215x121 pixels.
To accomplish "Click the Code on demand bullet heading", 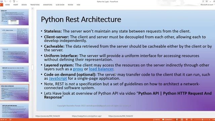I will click(70, 75).
